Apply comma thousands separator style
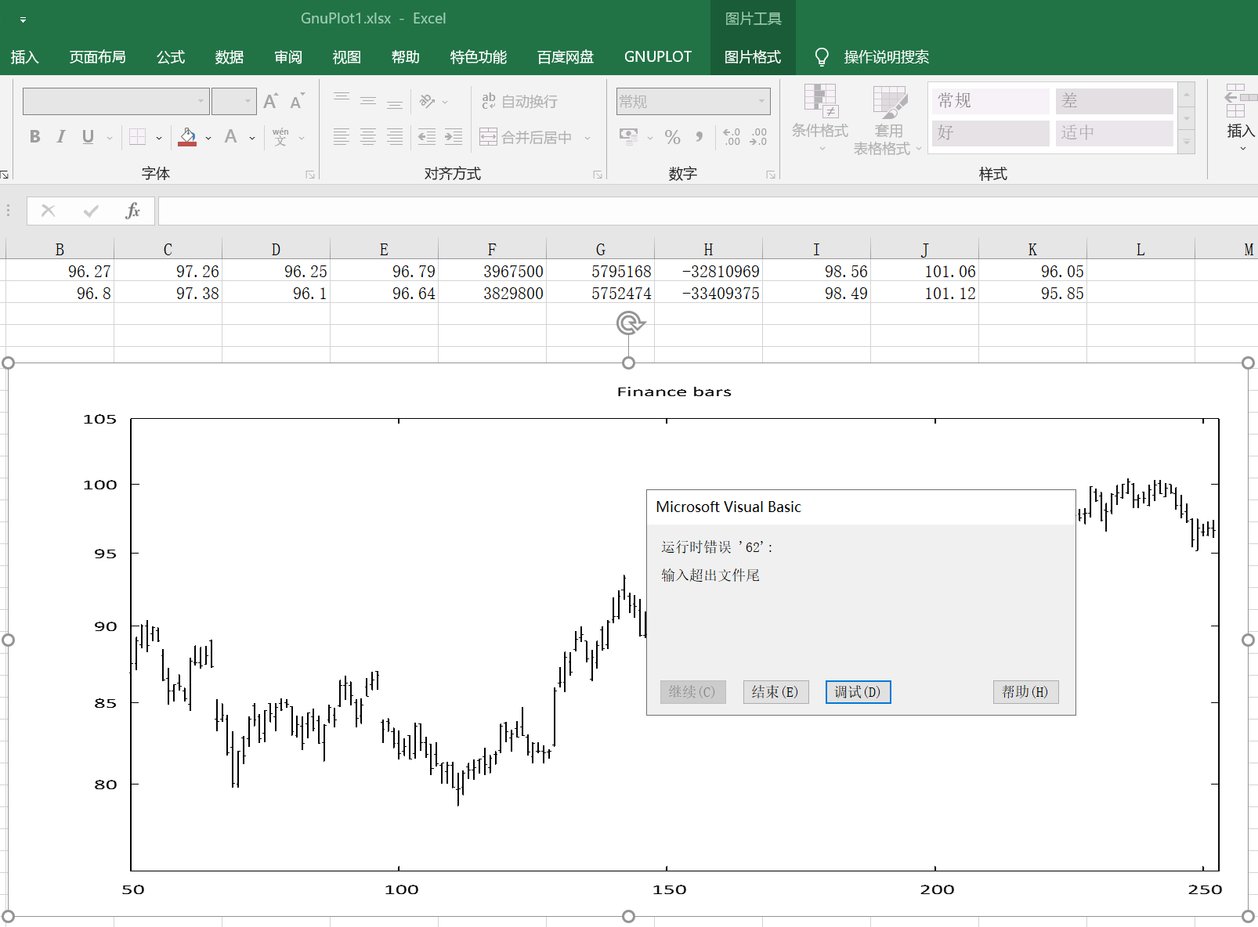 point(699,137)
